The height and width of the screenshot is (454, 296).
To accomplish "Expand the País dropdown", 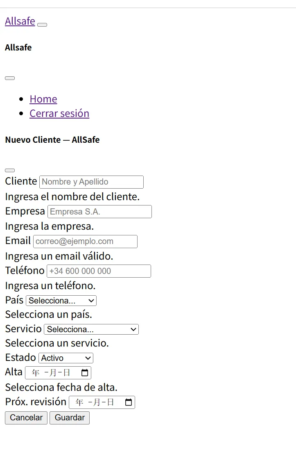I will click(61, 301).
